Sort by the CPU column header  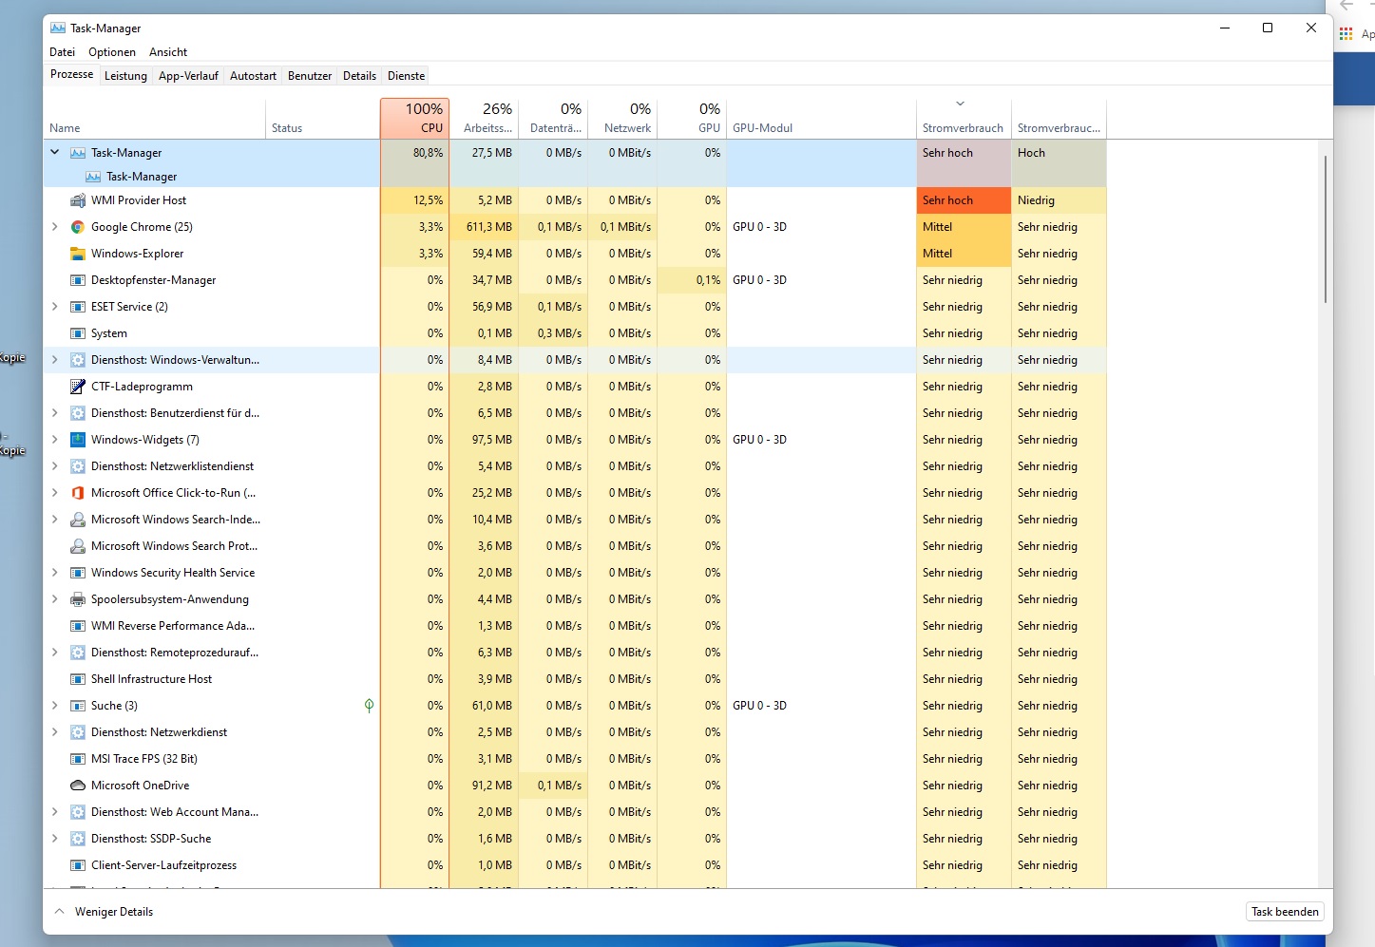click(414, 119)
